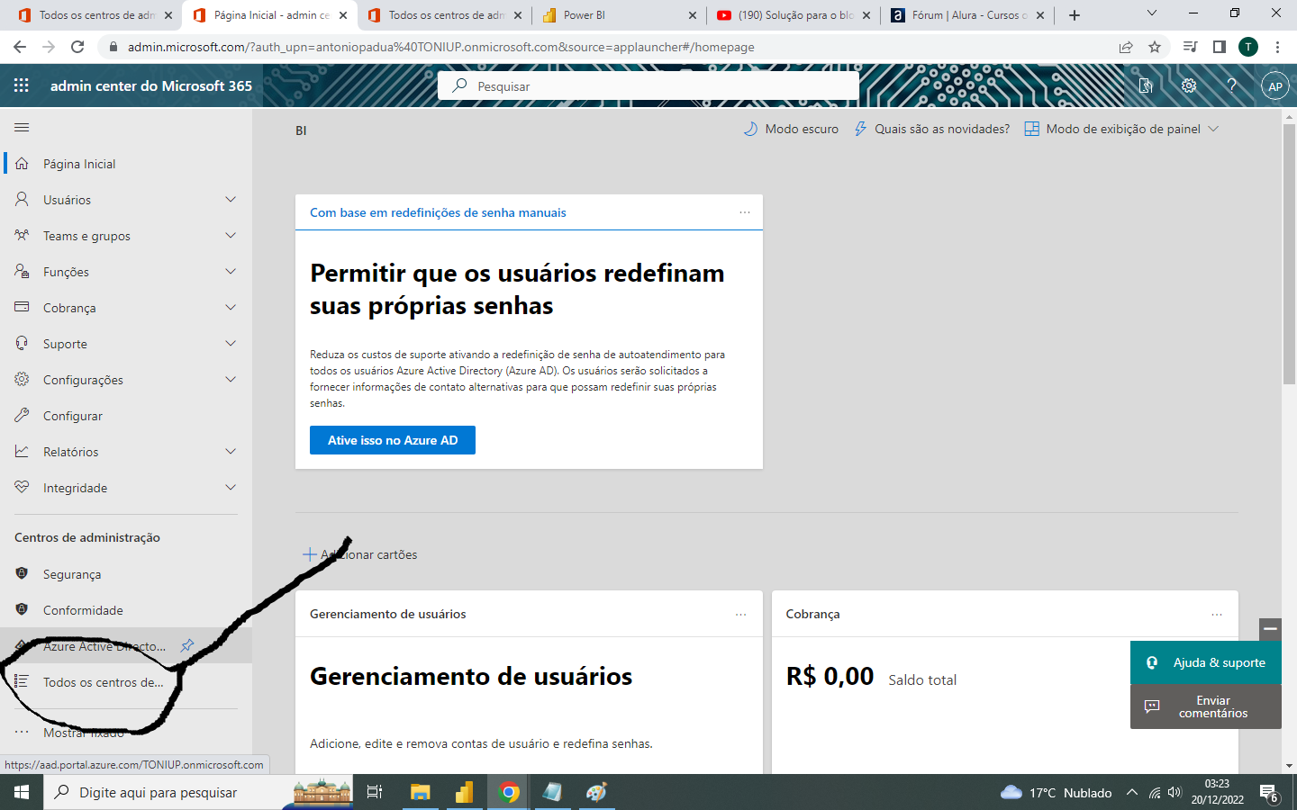Open Cobrança card options menu
Screen dimensions: 1297x810
coord(1217,614)
